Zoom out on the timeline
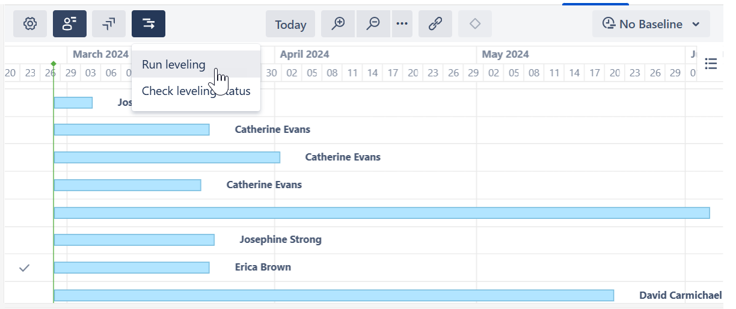 click(373, 24)
